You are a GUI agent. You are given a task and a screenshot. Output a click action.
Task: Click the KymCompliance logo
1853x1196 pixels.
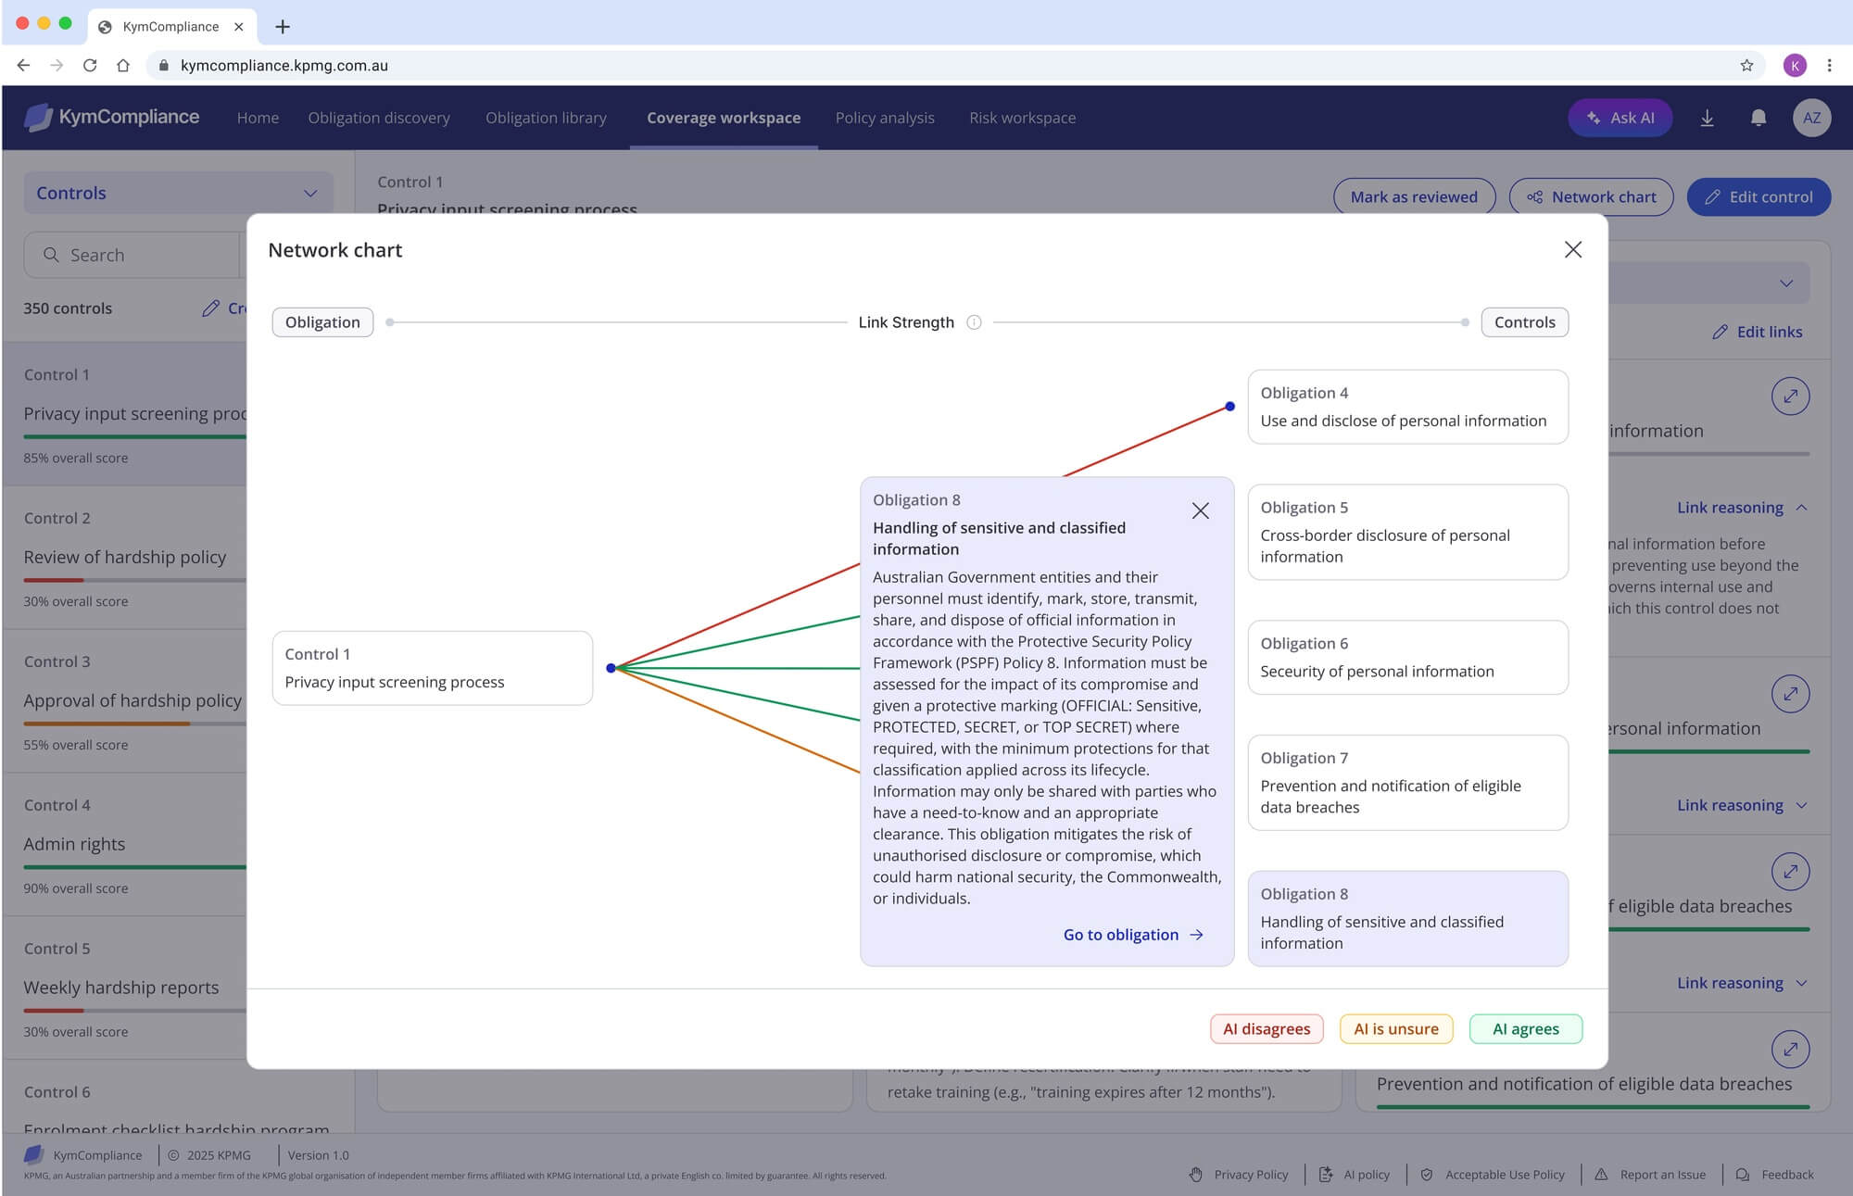pos(111,117)
